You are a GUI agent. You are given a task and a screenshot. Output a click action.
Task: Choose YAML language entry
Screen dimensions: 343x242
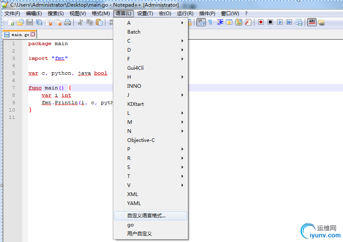(151, 203)
